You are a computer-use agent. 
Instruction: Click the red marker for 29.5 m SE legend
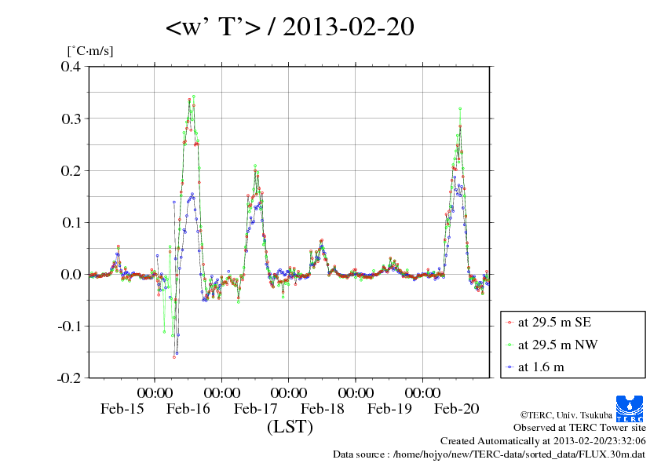509,323
